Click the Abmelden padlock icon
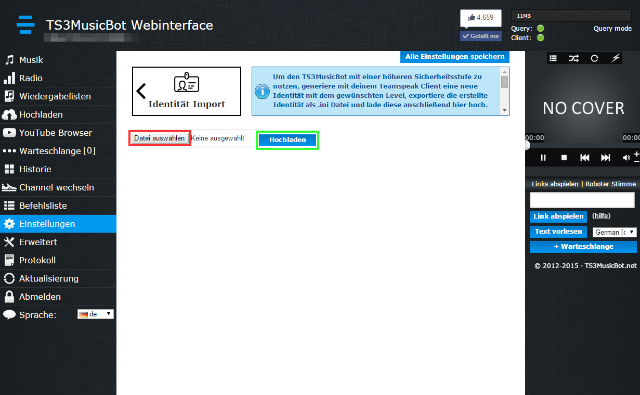 coord(9,297)
